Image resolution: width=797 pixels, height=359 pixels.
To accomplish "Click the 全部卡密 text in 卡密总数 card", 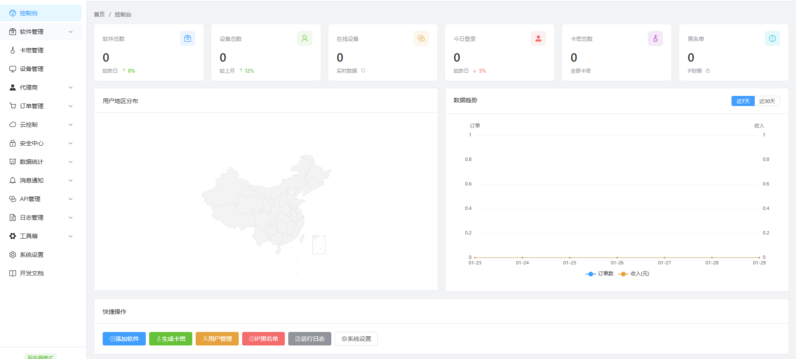I will tap(581, 71).
